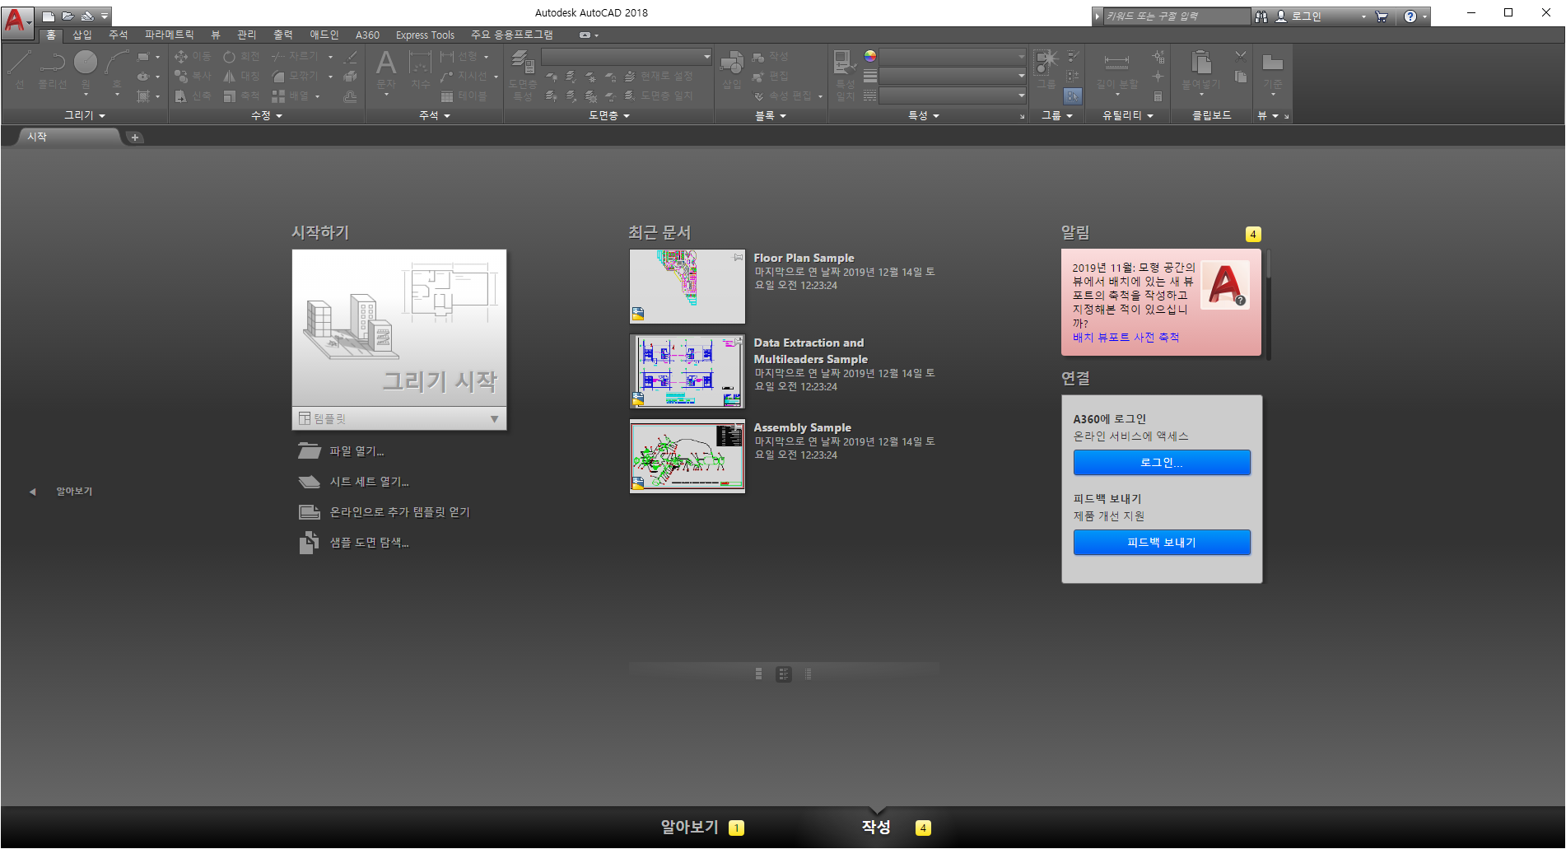Click the 피드백 보내기 button
The width and height of the screenshot is (1566, 849).
pyautogui.click(x=1162, y=543)
